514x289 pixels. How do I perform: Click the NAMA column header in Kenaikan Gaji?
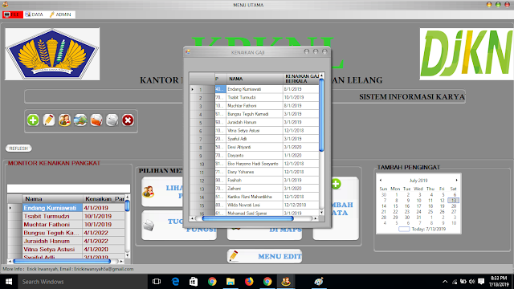(255, 79)
